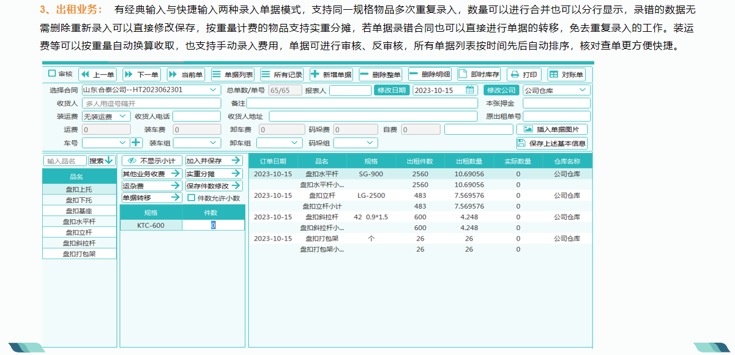735x355 pixels.
Task: Expand the 无装运费 dropdown
Action: pyautogui.click(x=122, y=116)
